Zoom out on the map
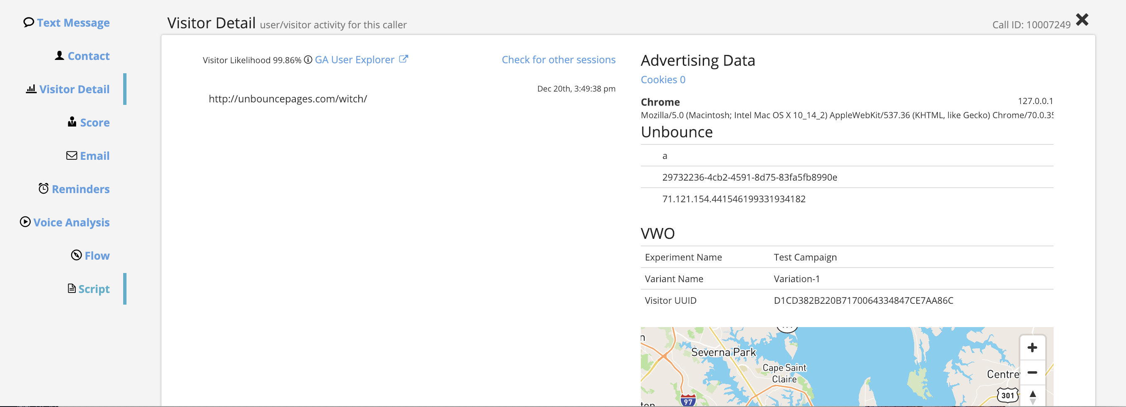The image size is (1126, 407). pyautogui.click(x=1032, y=372)
